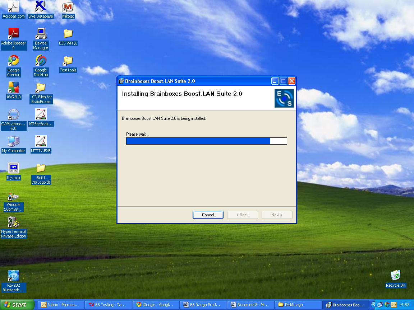
Task: Click the installation progress bar
Action: pyautogui.click(x=206, y=141)
